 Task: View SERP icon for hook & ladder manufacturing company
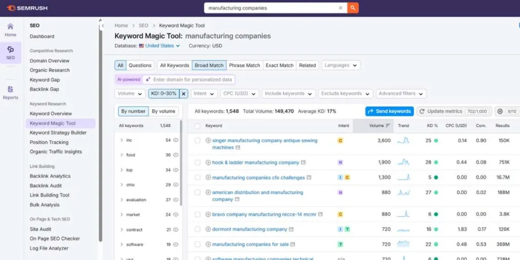click(303, 162)
